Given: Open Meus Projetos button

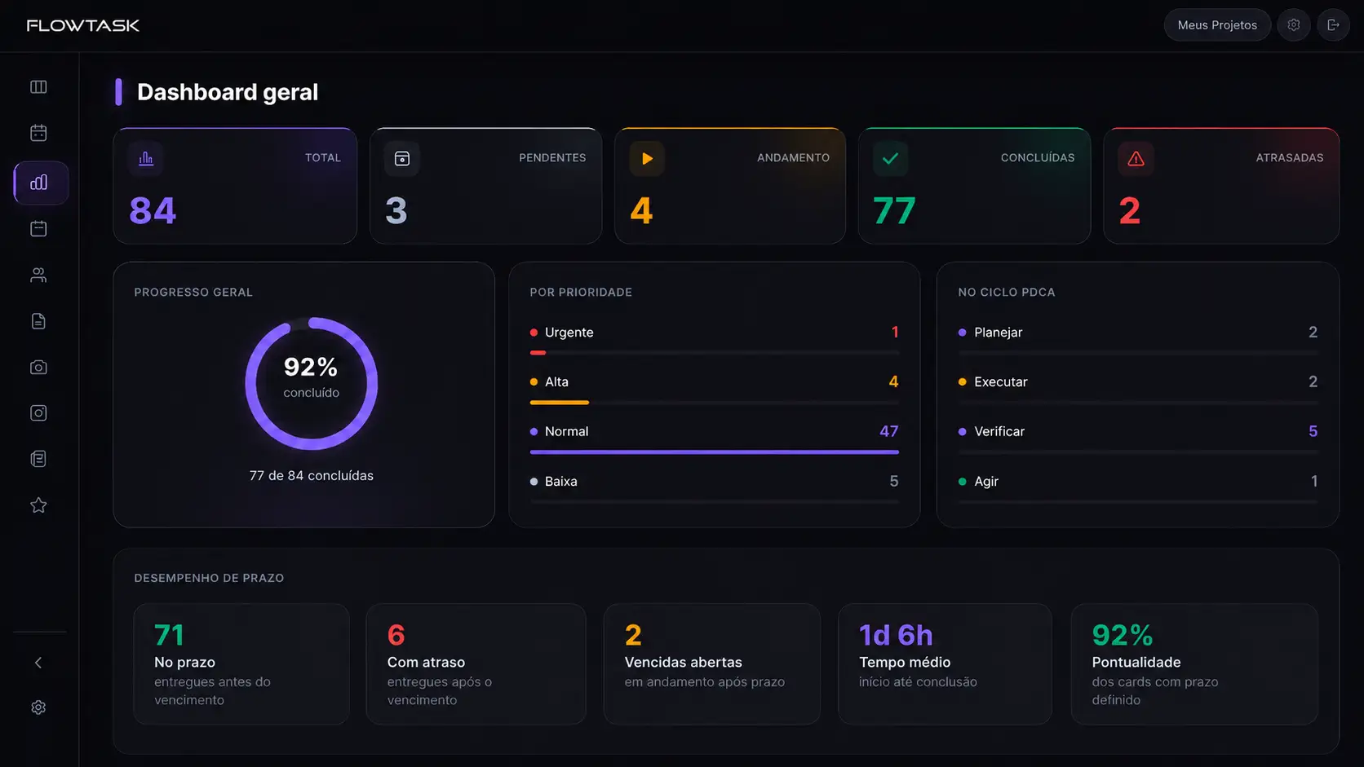Looking at the screenshot, I should tap(1217, 25).
